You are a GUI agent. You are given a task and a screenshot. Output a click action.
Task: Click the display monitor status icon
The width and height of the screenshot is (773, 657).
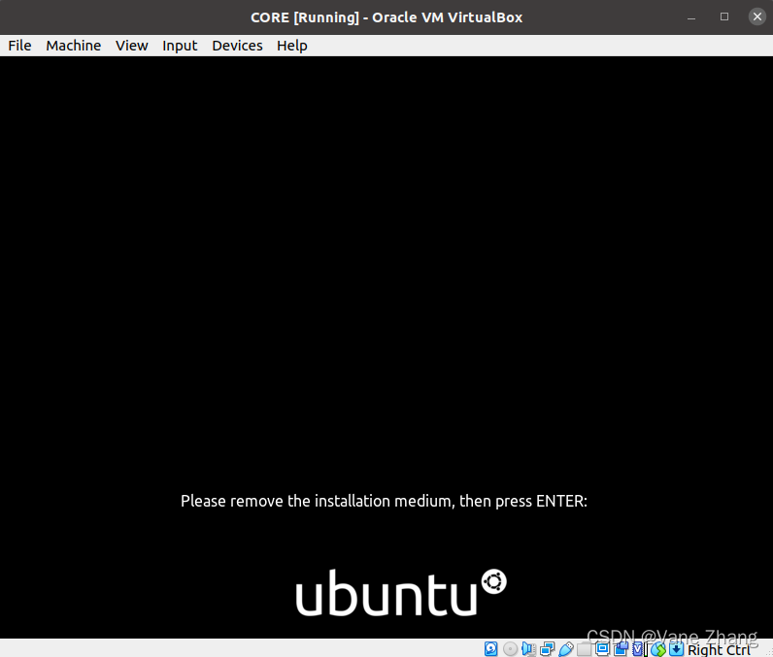[602, 649]
